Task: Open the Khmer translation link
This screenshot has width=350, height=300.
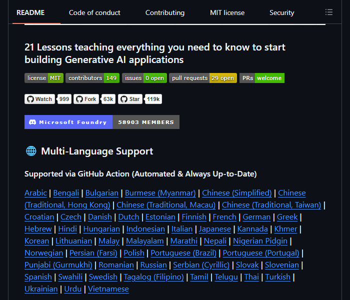Action: [x=285, y=229]
